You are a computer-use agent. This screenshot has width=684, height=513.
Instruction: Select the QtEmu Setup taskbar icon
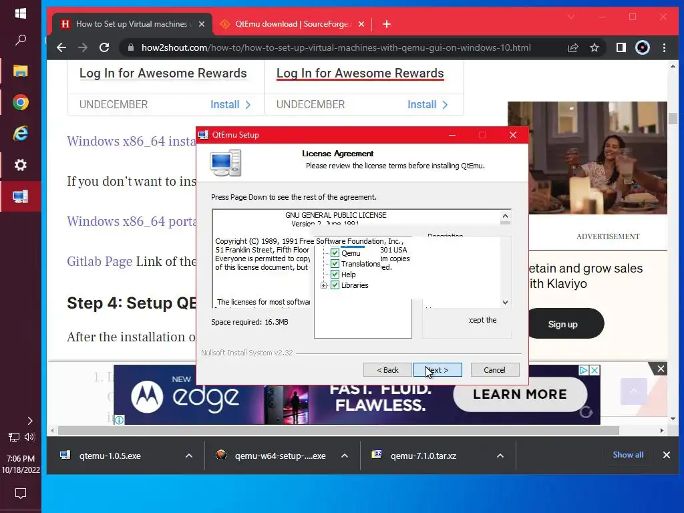pos(21,196)
